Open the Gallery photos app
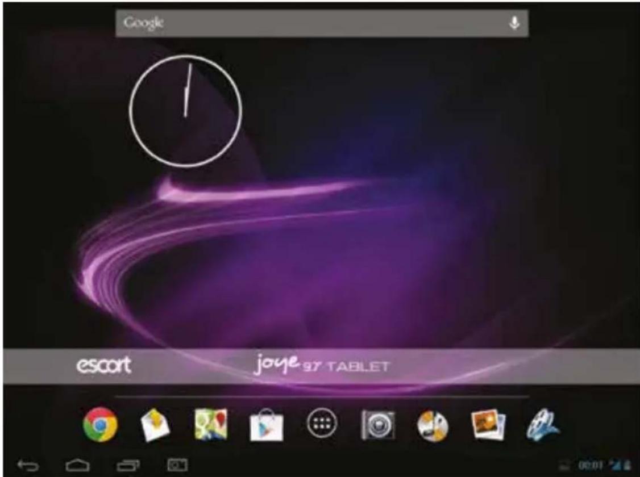 click(x=488, y=425)
